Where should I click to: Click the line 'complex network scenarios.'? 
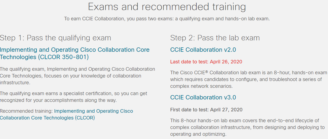[201, 86]
